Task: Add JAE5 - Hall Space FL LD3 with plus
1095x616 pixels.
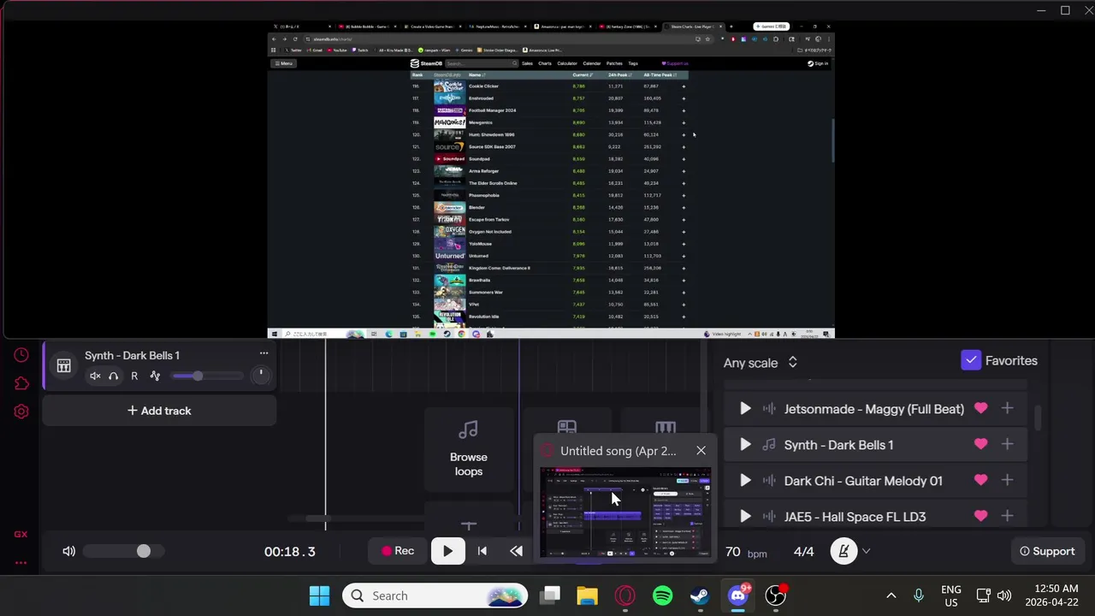Action: click(x=1007, y=517)
